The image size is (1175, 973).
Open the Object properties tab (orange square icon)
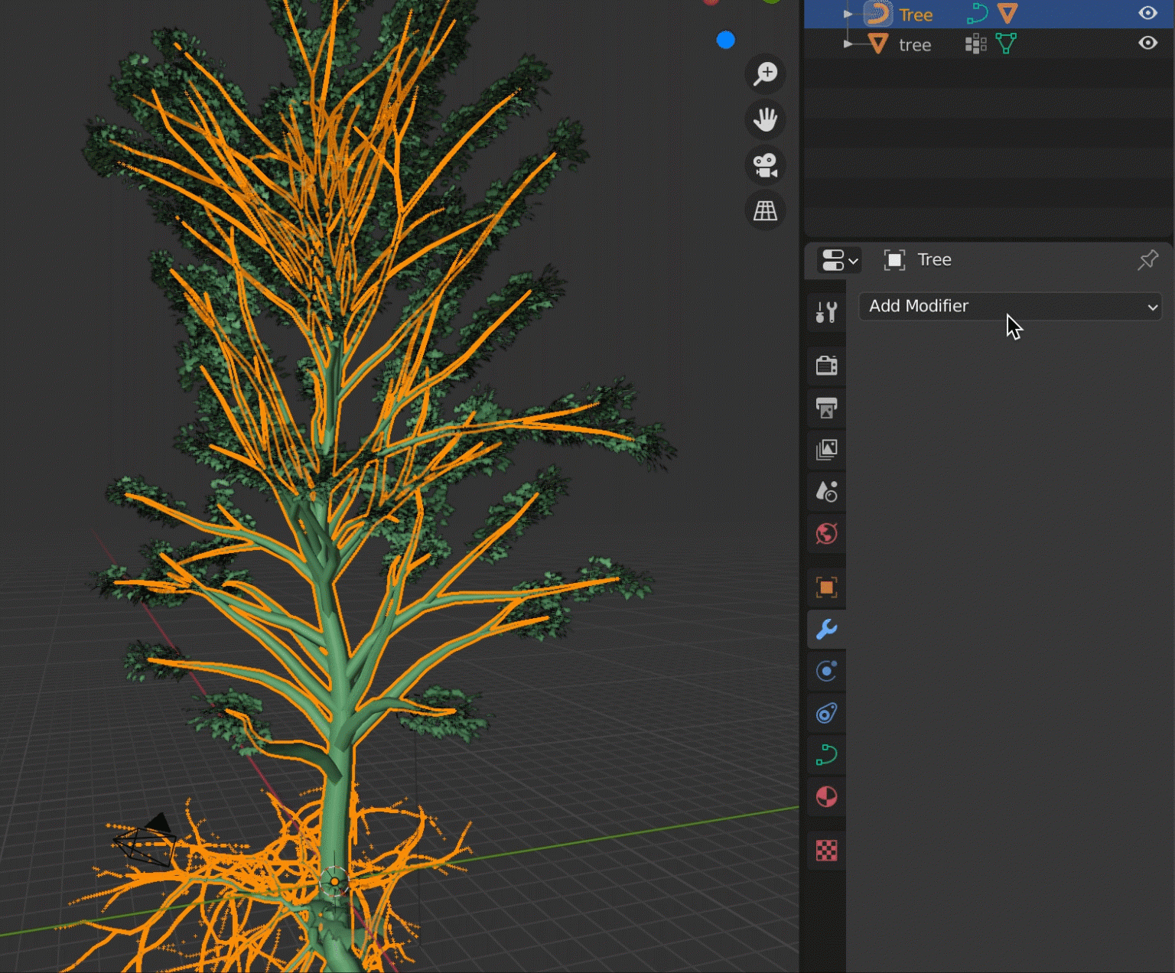pos(827,587)
